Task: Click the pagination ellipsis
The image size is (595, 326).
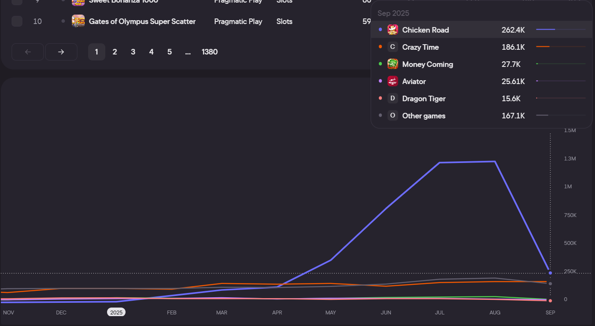Action: pos(188,52)
